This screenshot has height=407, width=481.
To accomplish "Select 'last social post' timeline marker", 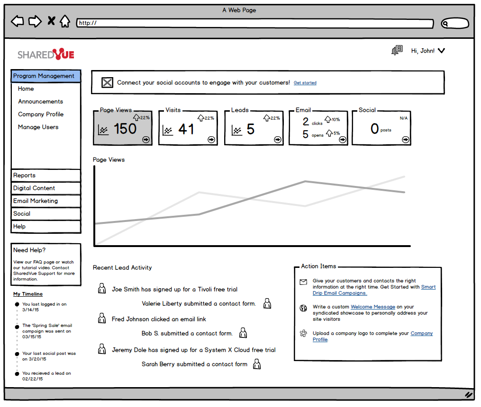I will pos(17,354).
